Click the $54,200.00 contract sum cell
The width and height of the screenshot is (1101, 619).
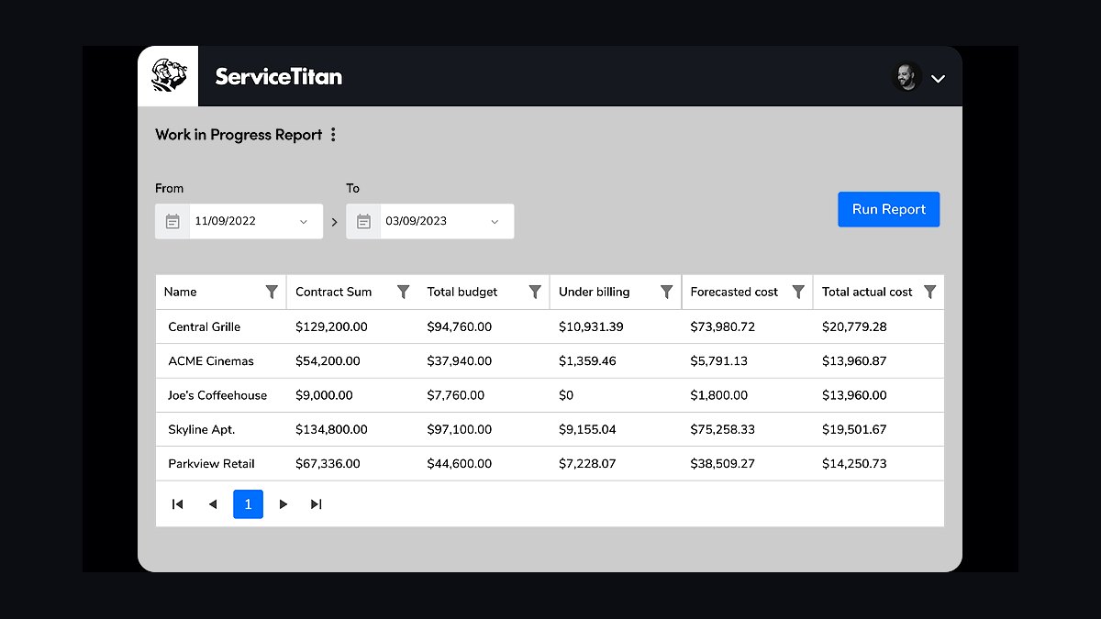(328, 361)
